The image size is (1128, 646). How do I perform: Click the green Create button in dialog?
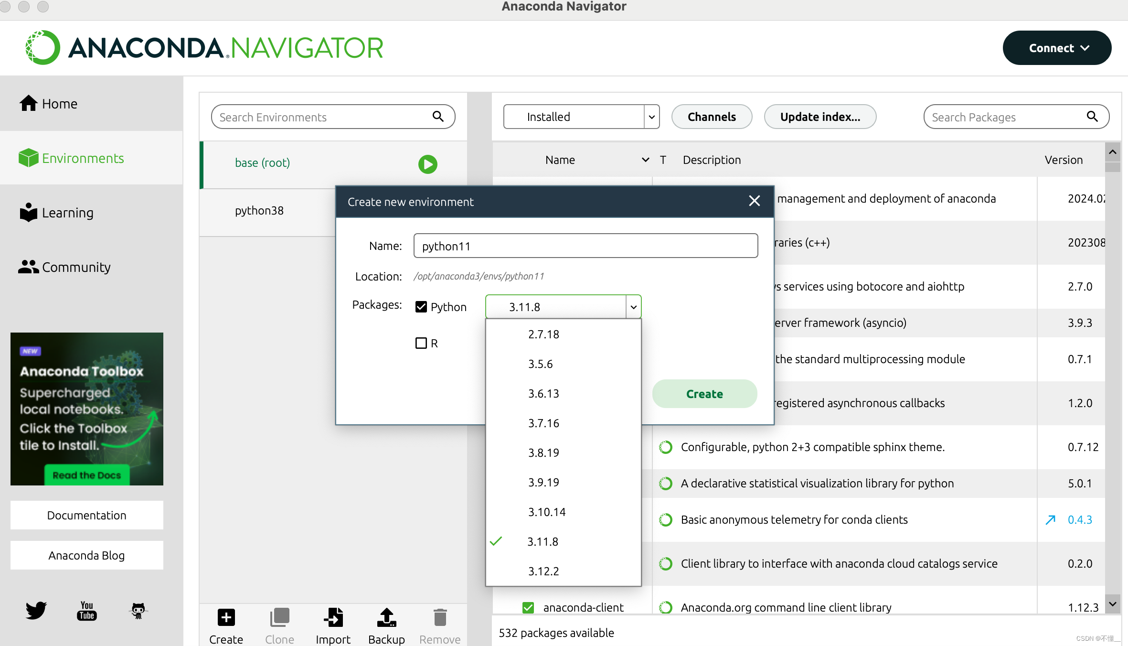704,394
